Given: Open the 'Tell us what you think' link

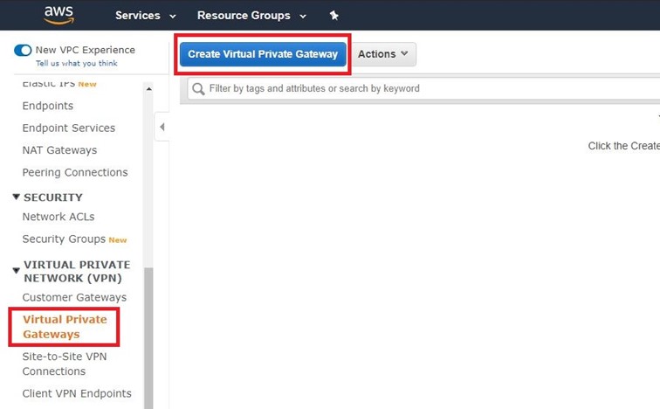Looking at the screenshot, I should 76,63.
